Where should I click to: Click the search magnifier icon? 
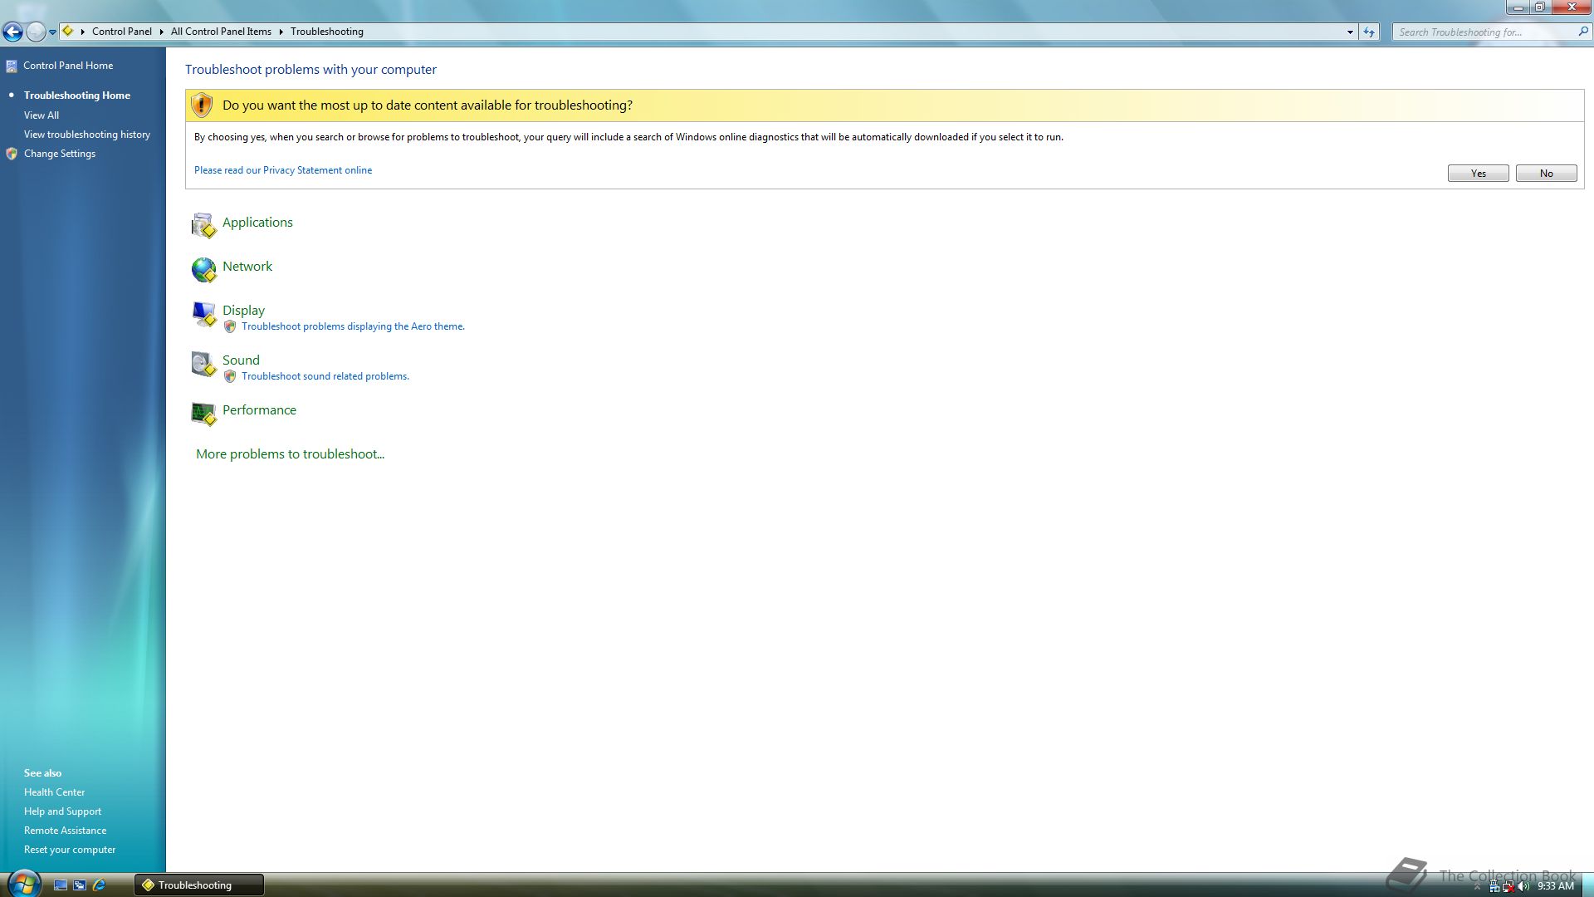point(1582,32)
